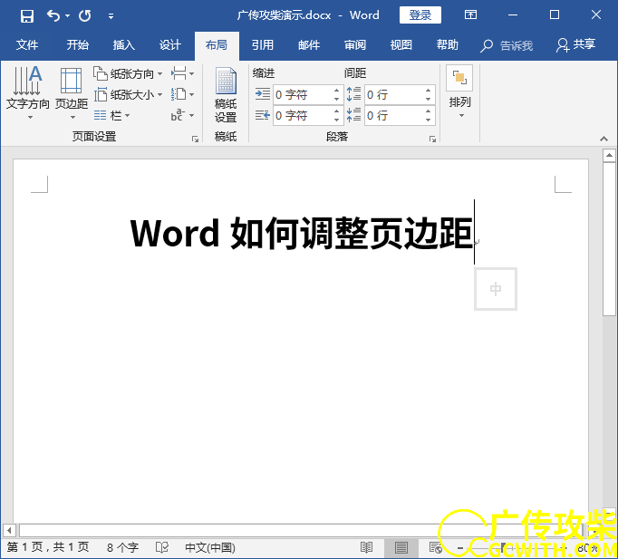Open 文字方向 text direction menu

[27, 93]
